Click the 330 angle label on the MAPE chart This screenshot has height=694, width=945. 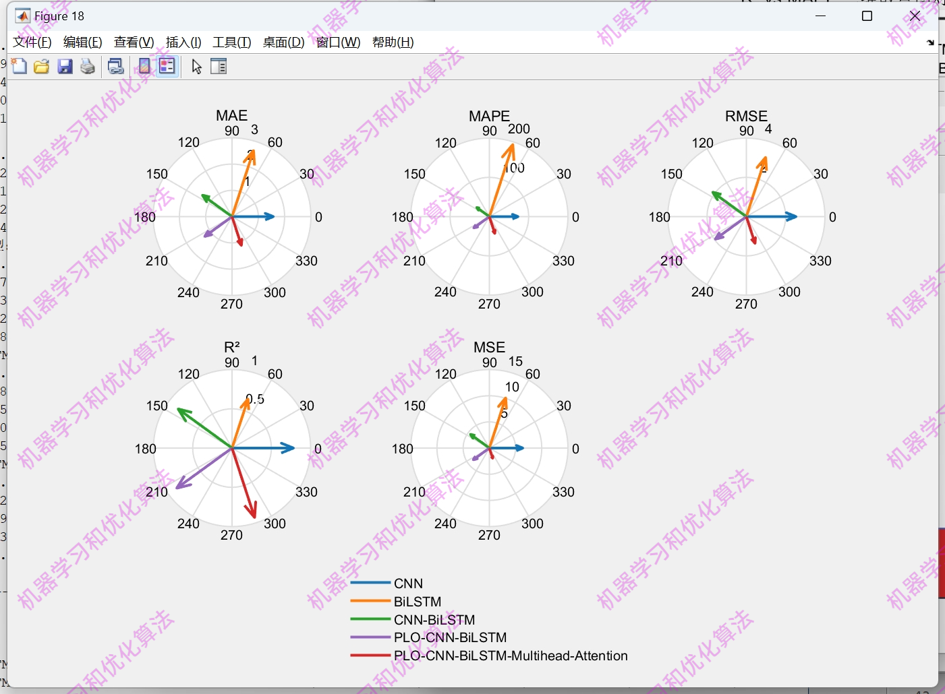564,261
